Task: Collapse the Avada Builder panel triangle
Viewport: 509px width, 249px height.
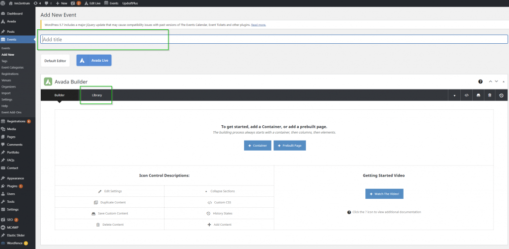Action: [x=503, y=82]
